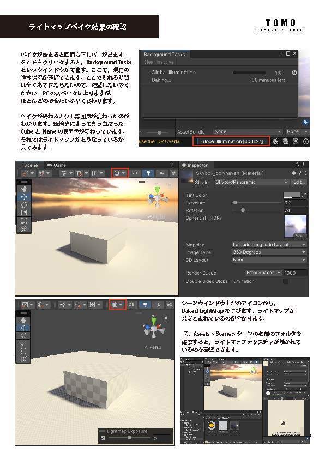325x459 pixels.
Task: Toggle scene lighting bulb in sunset Scene view
Action: (x=148, y=173)
